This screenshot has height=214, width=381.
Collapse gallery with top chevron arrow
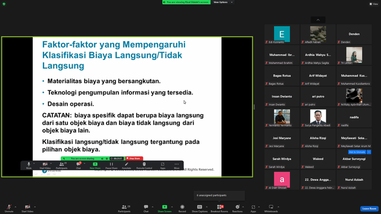pos(318,20)
